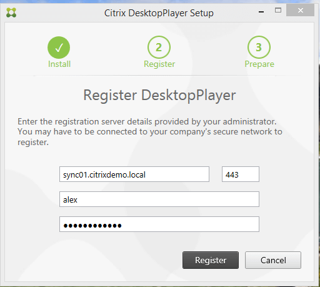Click the 'Register DesktopPlayer' heading
The width and height of the screenshot is (320, 287).
click(x=159, y=96)
